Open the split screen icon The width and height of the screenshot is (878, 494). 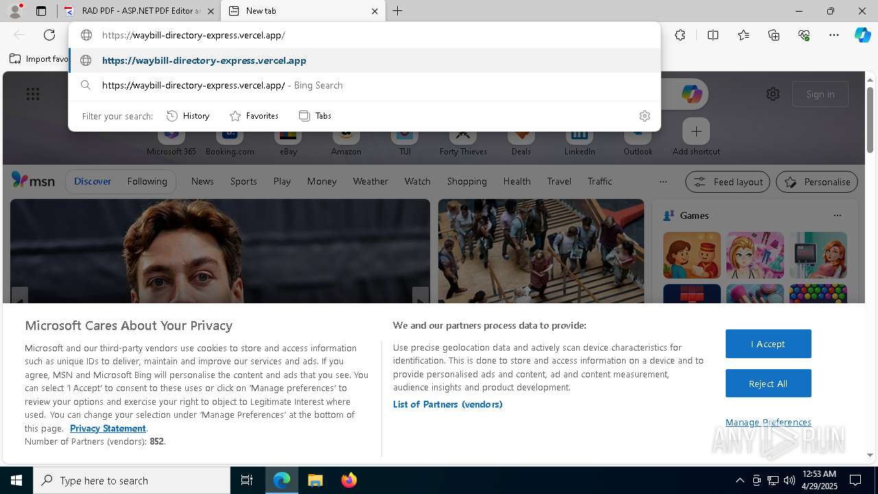(x=713, y=35)
